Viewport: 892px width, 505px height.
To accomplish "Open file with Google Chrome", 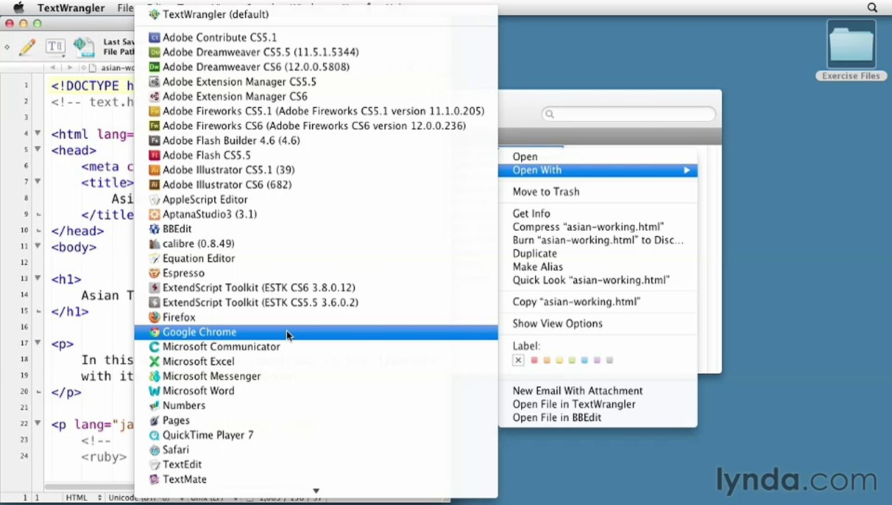I will 315,332.
